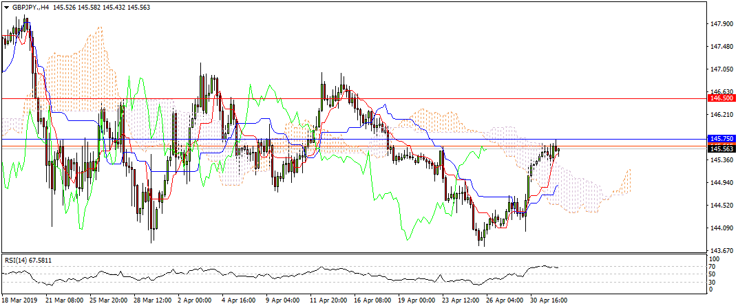Click the RSI(14) 67.5811 indicator label

29,259
